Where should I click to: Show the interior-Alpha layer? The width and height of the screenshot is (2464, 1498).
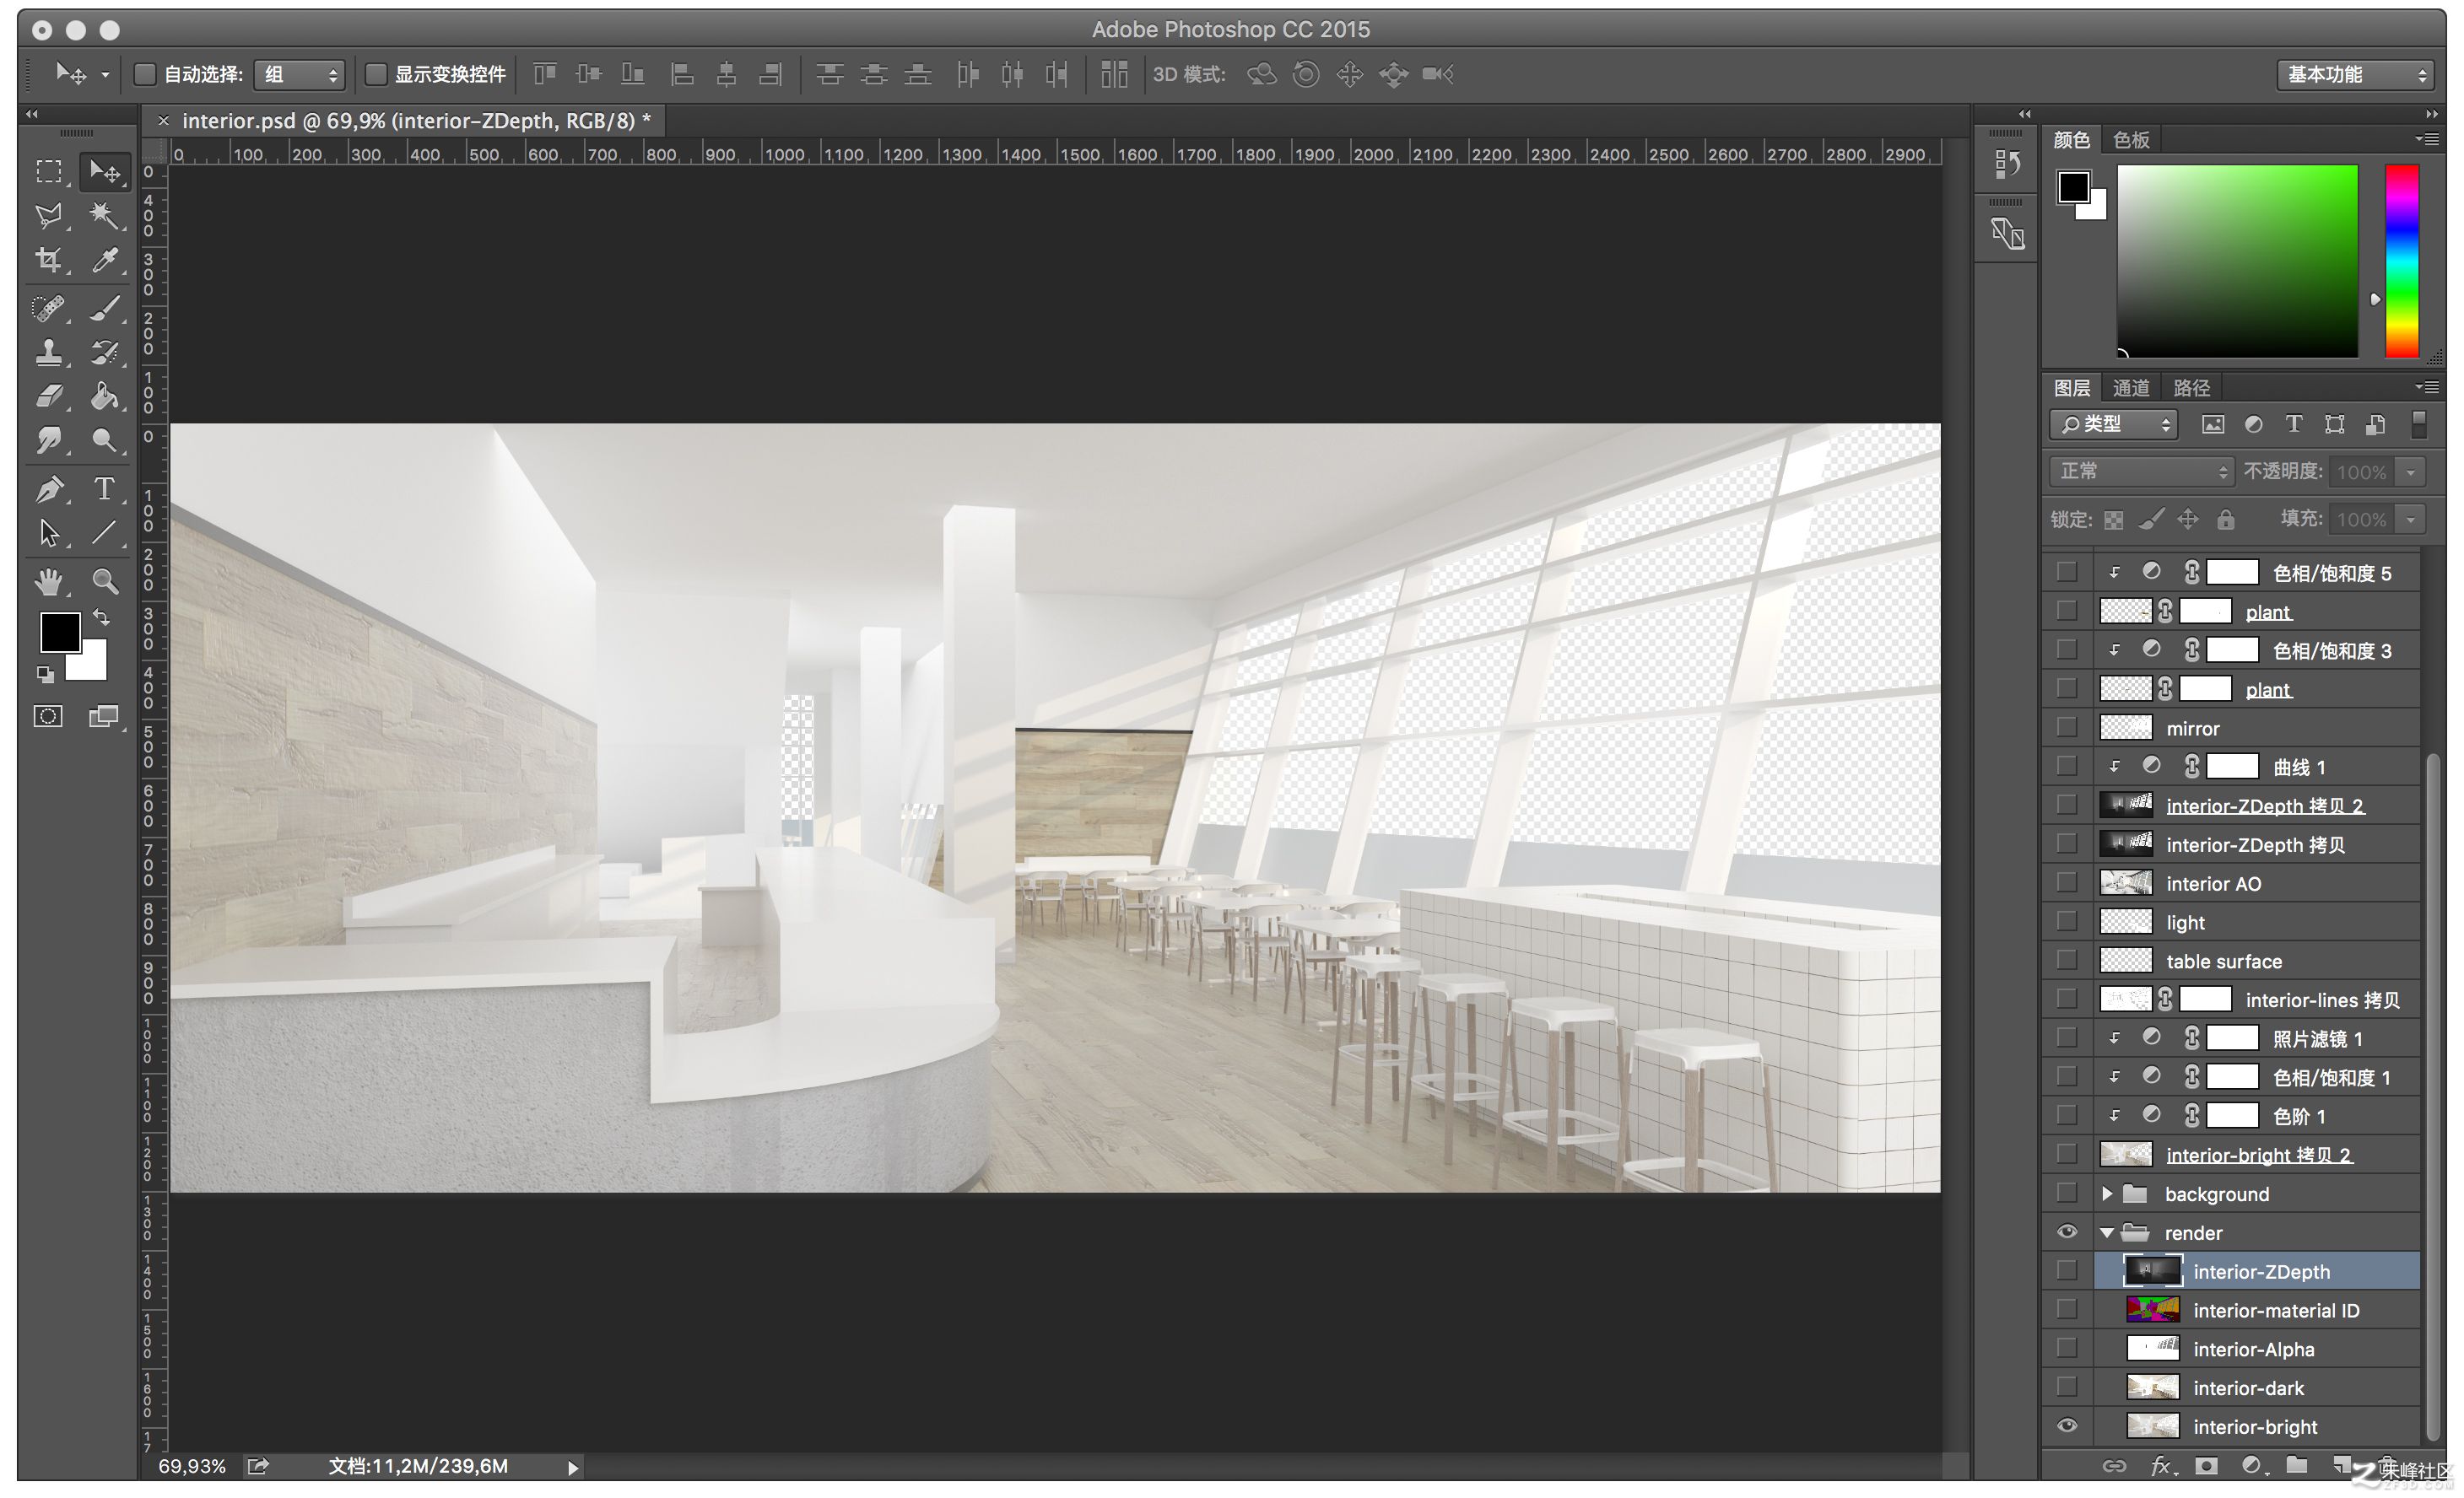2066,1349
